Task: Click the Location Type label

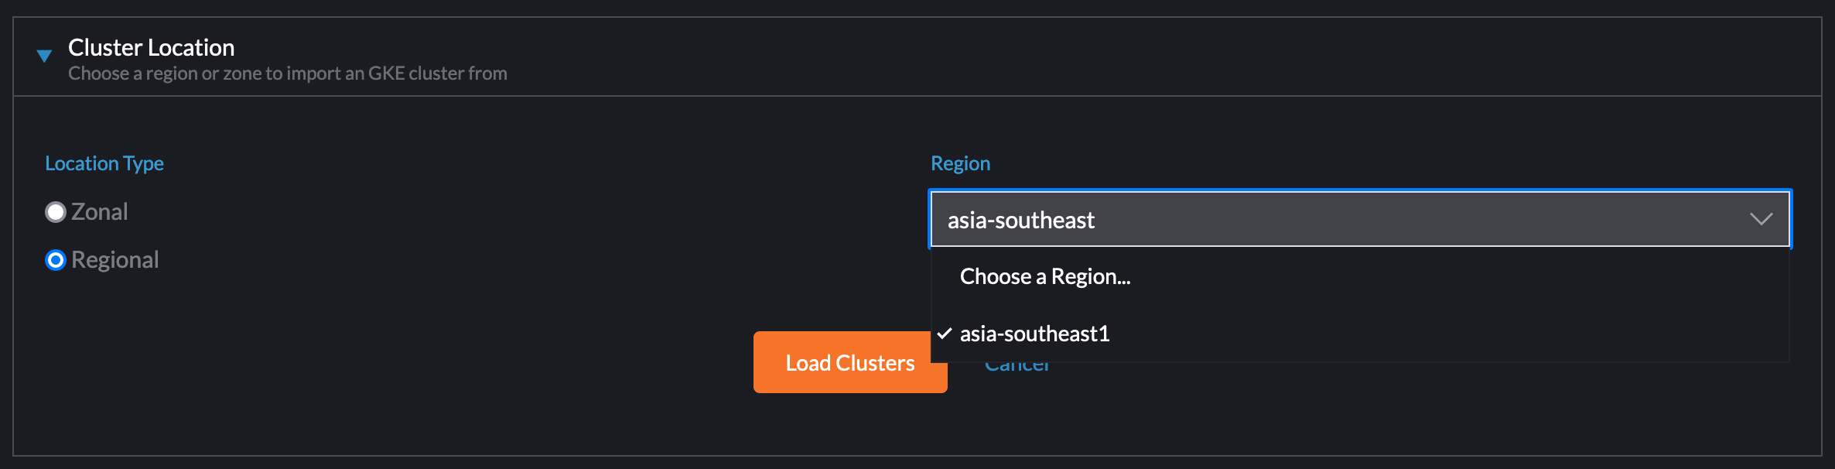Action: click(104, 163)
